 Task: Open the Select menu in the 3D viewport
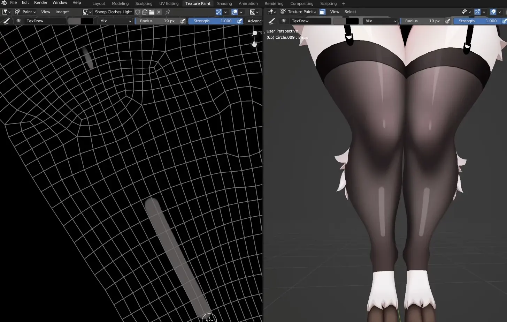tap(350, 12)
